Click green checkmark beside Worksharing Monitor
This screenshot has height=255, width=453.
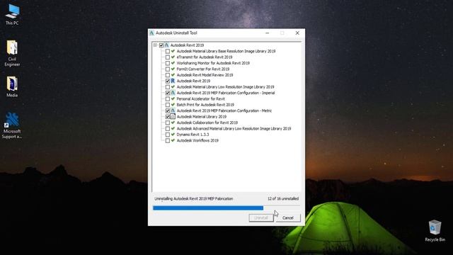tap(173, 63)
